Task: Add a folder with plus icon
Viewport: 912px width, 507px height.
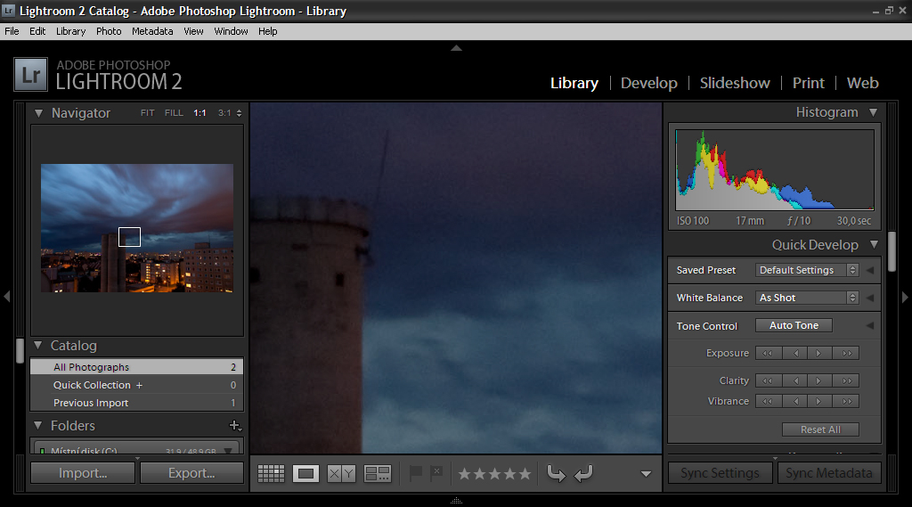Action: 234,426
